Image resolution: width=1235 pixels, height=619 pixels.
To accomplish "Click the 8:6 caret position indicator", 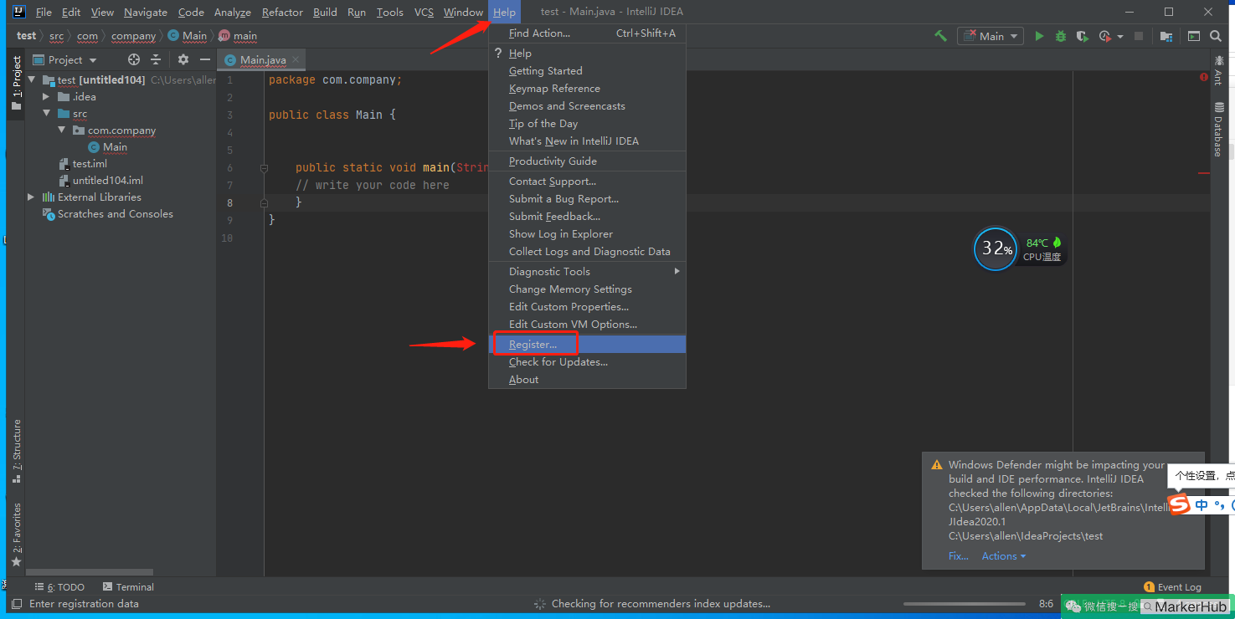I will click(x=1046, y=604).
